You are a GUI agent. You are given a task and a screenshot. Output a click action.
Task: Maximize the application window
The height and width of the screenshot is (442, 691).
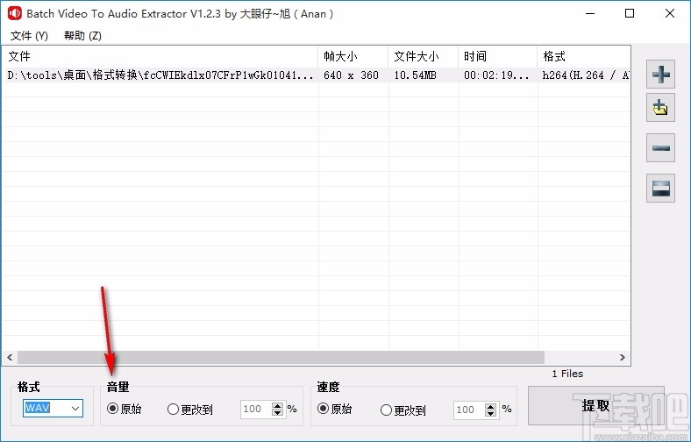click(x=630, y=14)
